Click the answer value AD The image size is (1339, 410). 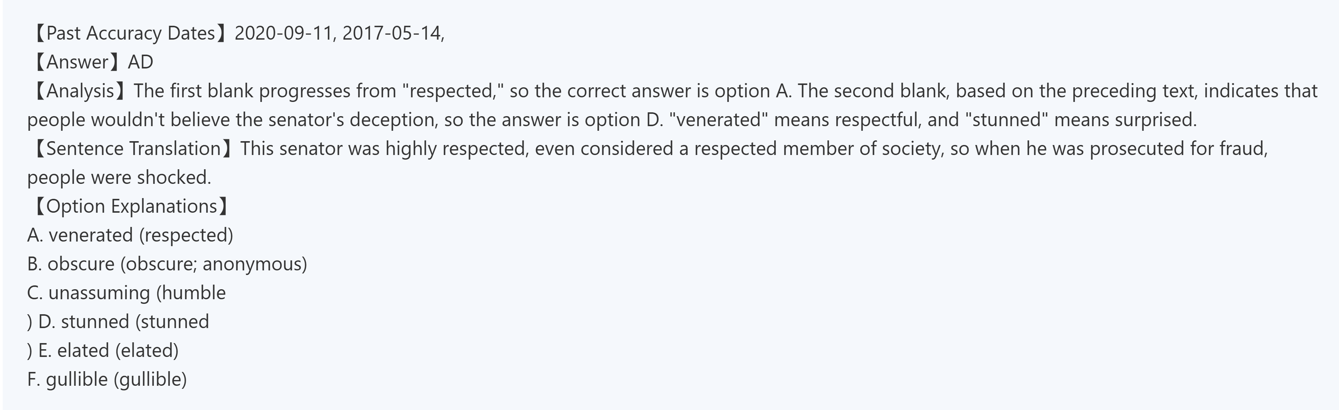coord(140,62)
